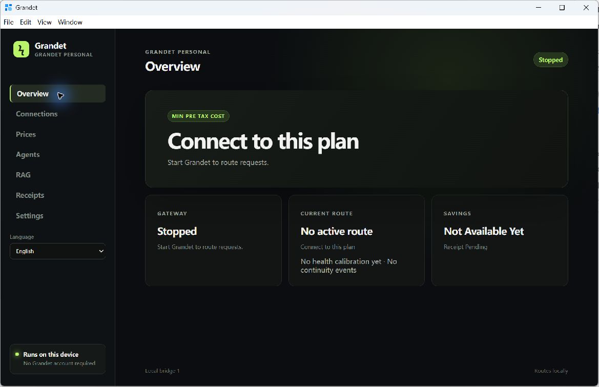The width and height of the screenshot is (599, 387).
Task: Close the Grandet window
Action: coord(586,8)
